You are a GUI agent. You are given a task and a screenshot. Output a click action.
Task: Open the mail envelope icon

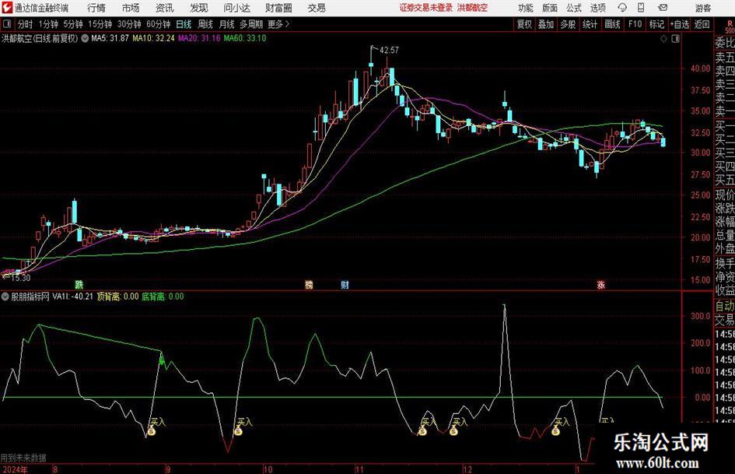(663, 8)
